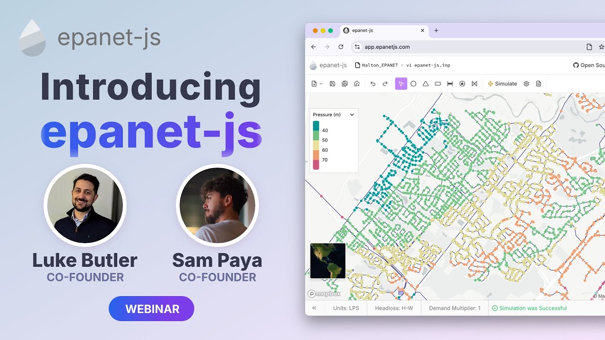Go back in browser

[313, 47]
